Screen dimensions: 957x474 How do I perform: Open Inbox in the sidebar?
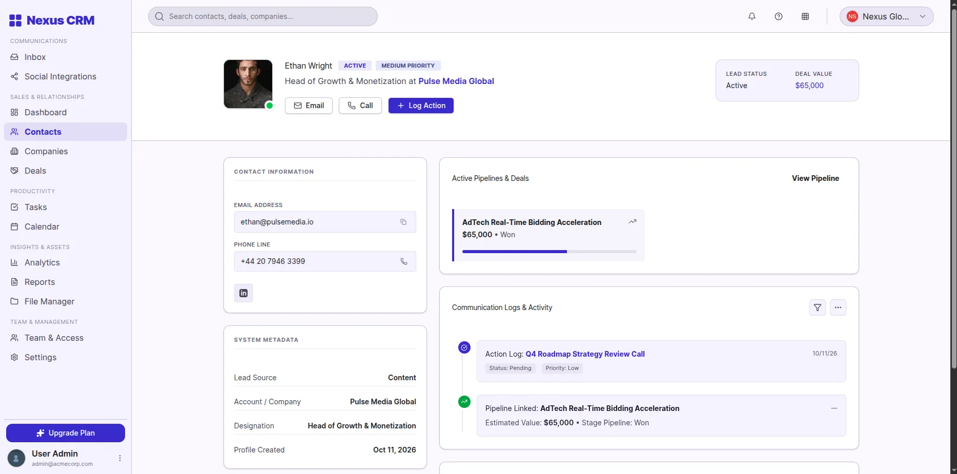tap(66, 57)
